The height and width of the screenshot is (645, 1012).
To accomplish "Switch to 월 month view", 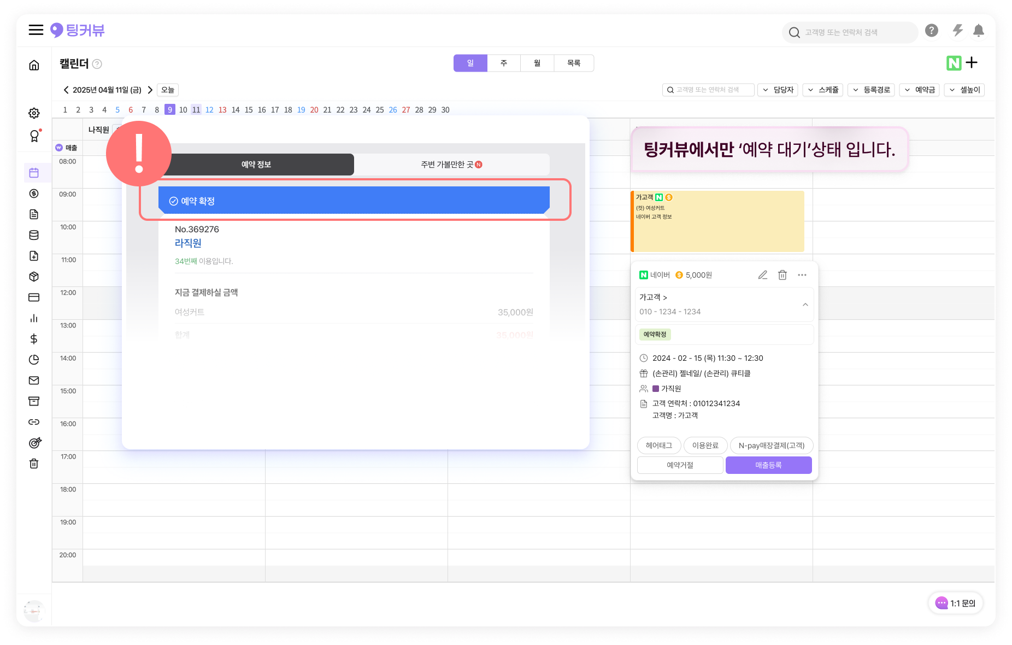I will coord(537,63).
